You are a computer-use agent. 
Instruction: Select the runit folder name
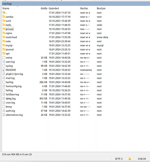pos(8,21)
